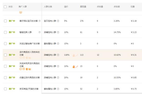Open 店铺定向人群 help icon in 智能拉新人群 row

tap(58, 32)
